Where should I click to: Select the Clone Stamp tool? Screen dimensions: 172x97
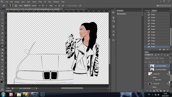pyautogui.click(x=2, y=39)
